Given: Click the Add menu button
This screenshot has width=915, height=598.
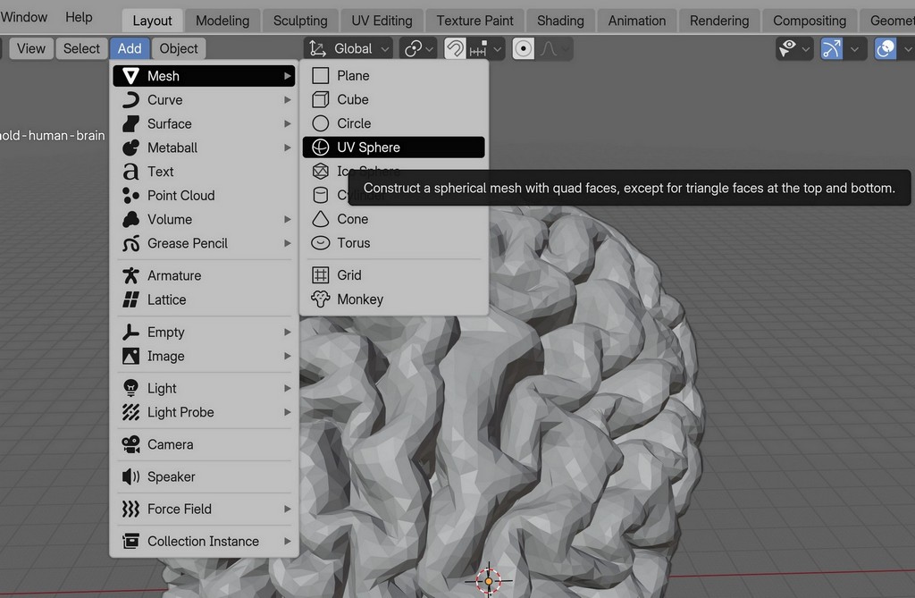Looking at the screenshot, I should (x=130, y=48).
